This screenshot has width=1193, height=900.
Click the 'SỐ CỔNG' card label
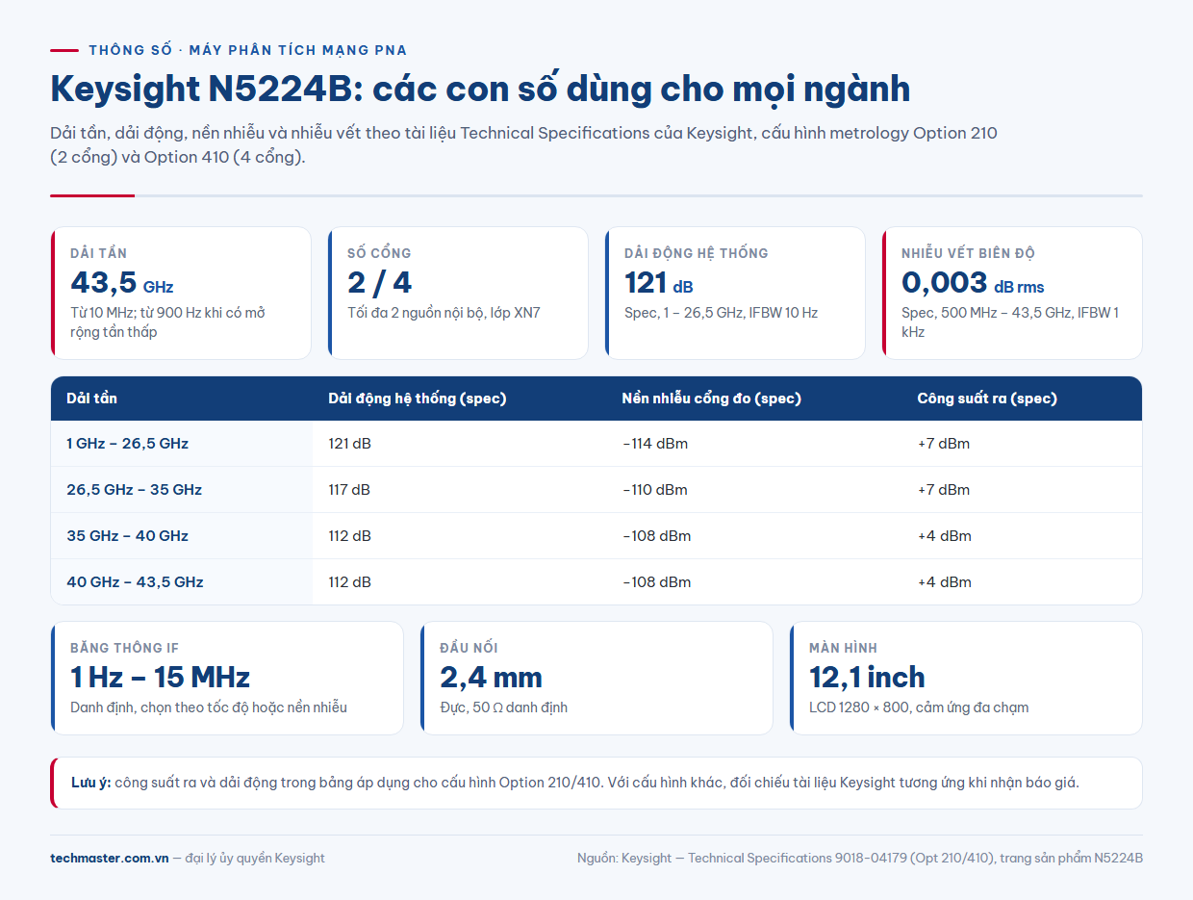pos(379,253)
